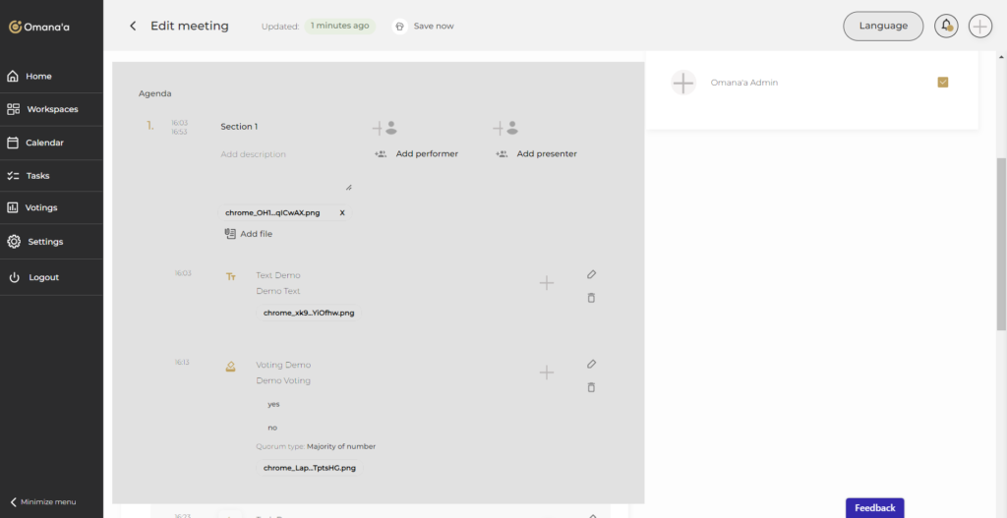1007x518 pixels.
Task: Toggle the Omana'a Admin checkbox
Action: (942, 83)
